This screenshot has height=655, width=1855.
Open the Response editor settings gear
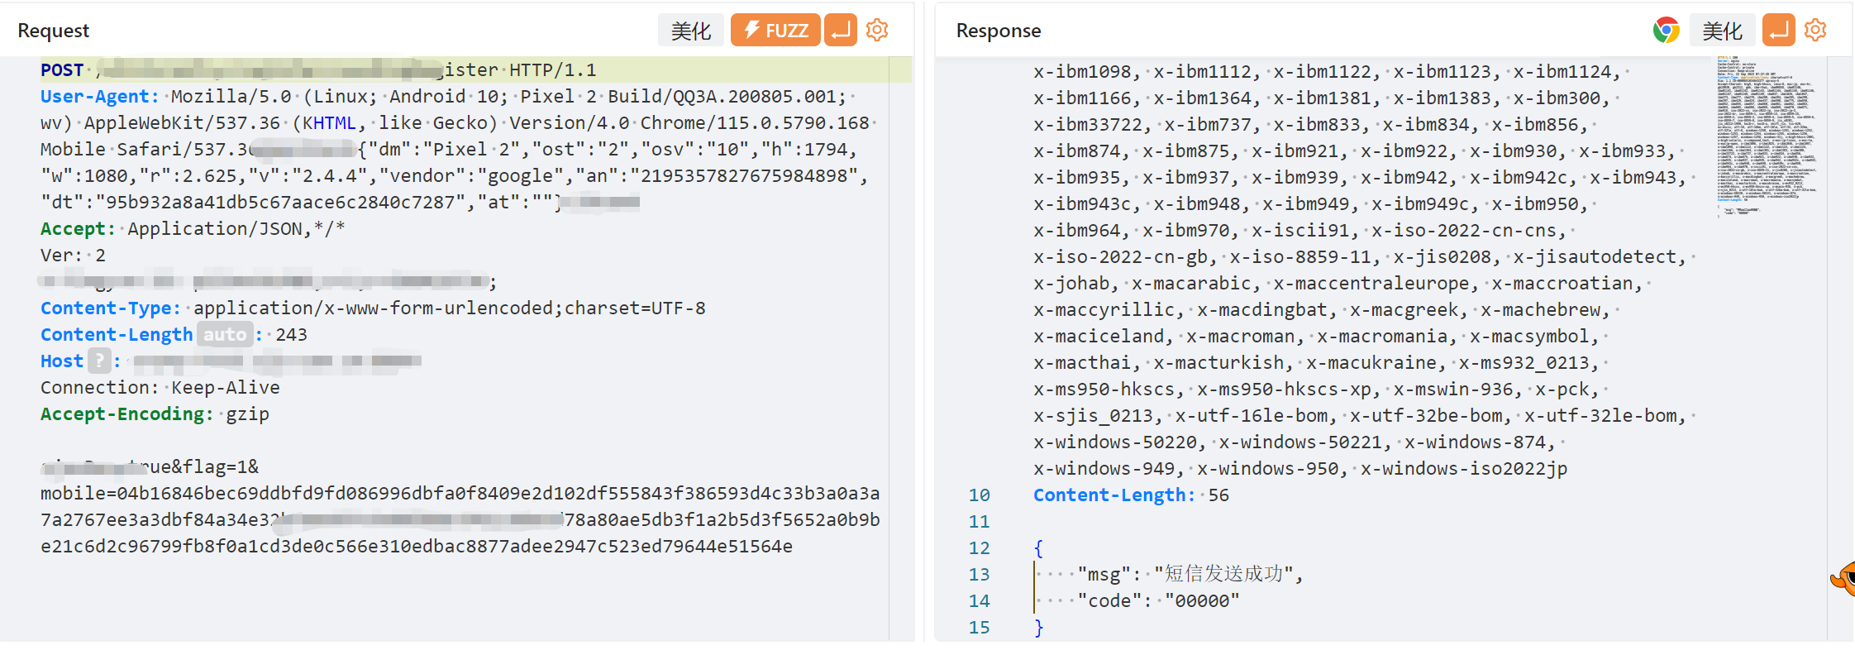[x=1815, y=31]
